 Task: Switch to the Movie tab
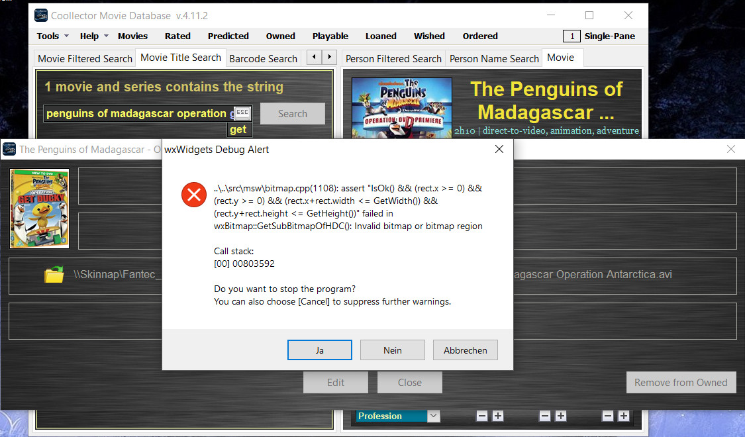click(x=561, y=58)
